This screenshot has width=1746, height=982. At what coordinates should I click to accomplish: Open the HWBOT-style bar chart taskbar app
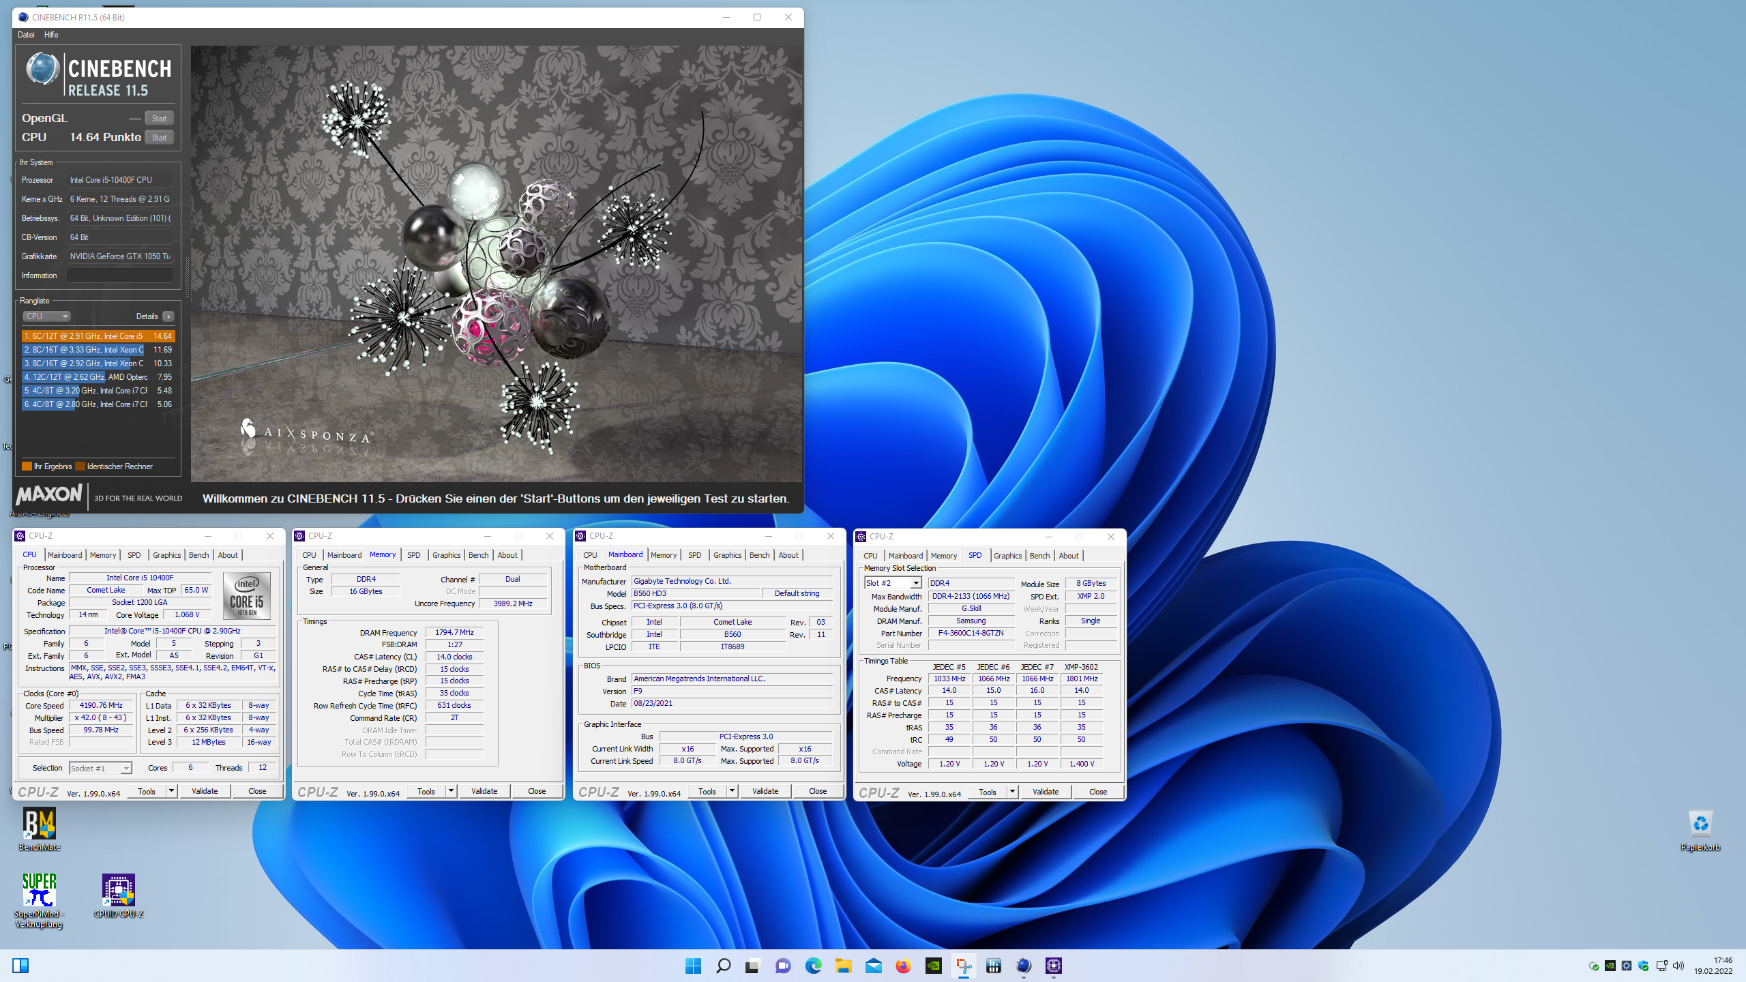pyautogui.click(x=993, y=966)
